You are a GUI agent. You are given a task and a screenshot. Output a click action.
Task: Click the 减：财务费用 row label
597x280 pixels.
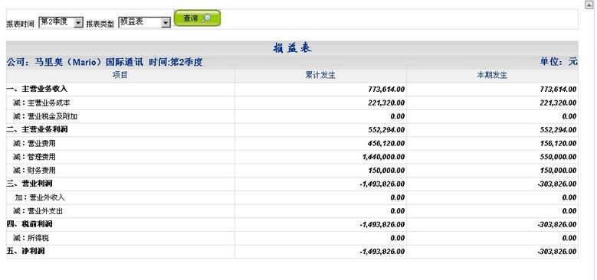click(34, 170)
